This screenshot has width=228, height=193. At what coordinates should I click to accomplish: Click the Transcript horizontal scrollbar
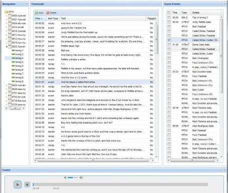[93, 160]
